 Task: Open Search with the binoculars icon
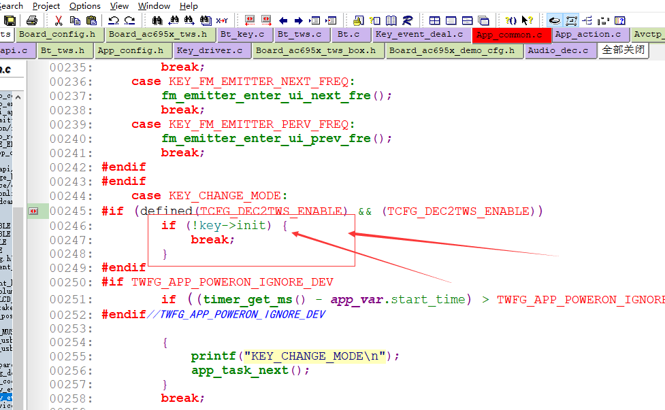pyautogui.click(x=157, y=20)
